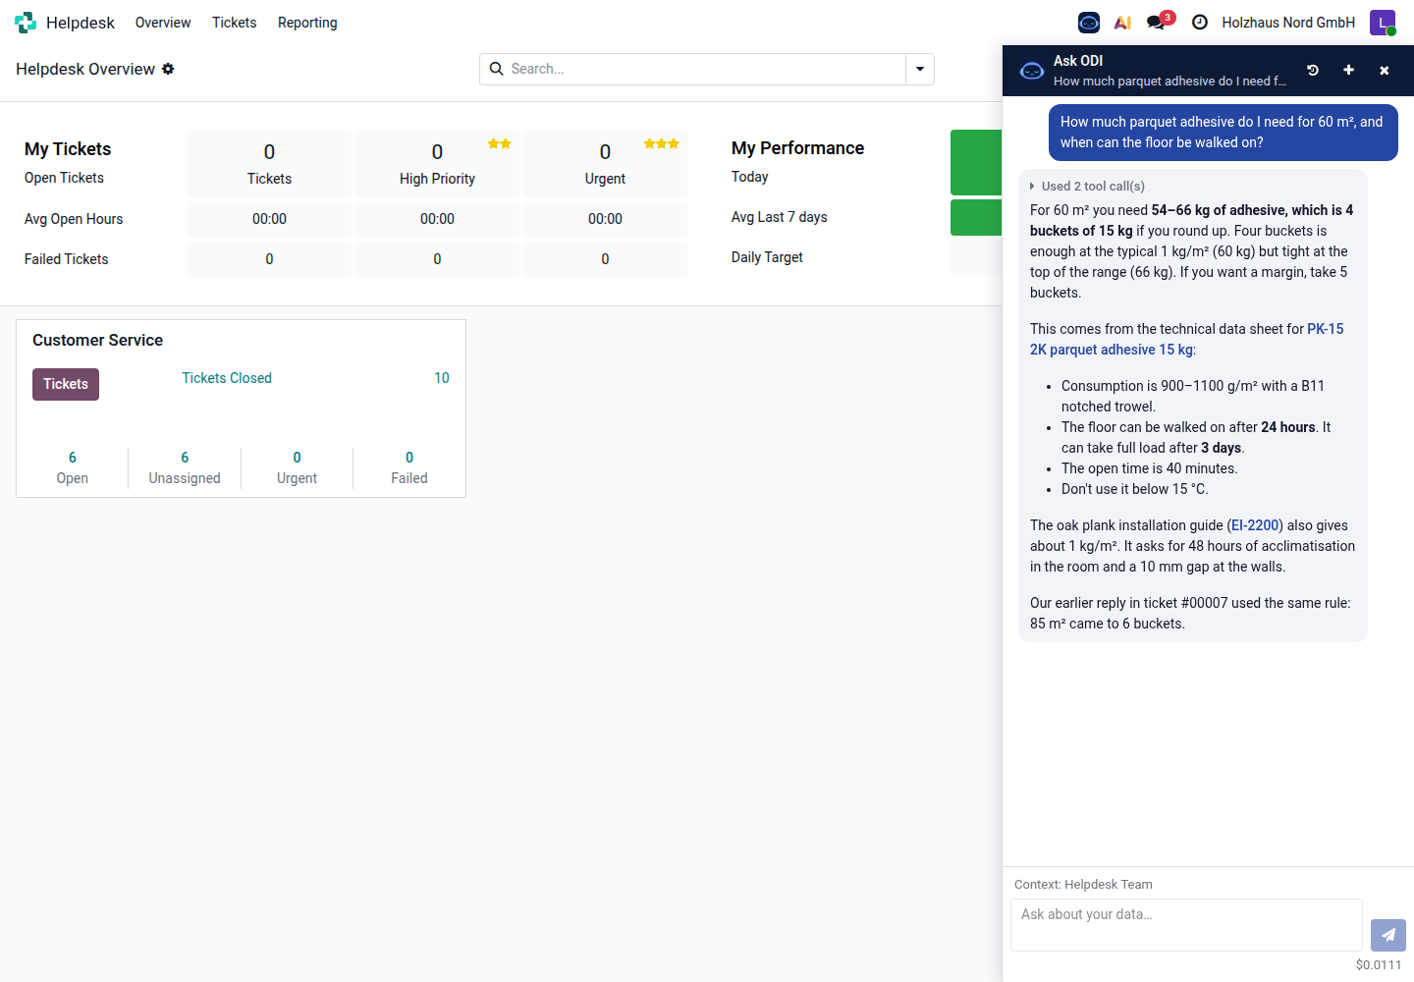Click the 10 closed tickets count
The image size is (1414, 982).
[442, 378]
